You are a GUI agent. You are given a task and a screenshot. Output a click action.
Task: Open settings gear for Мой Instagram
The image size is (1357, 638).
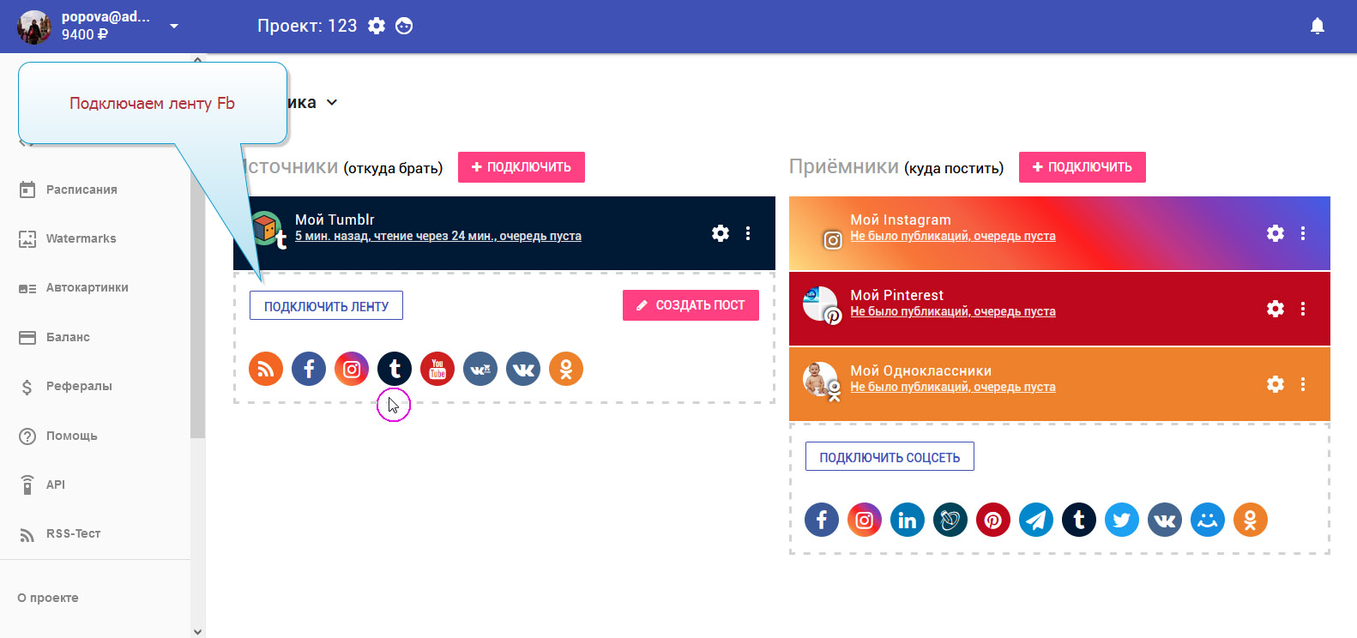tap(1276, 233)
